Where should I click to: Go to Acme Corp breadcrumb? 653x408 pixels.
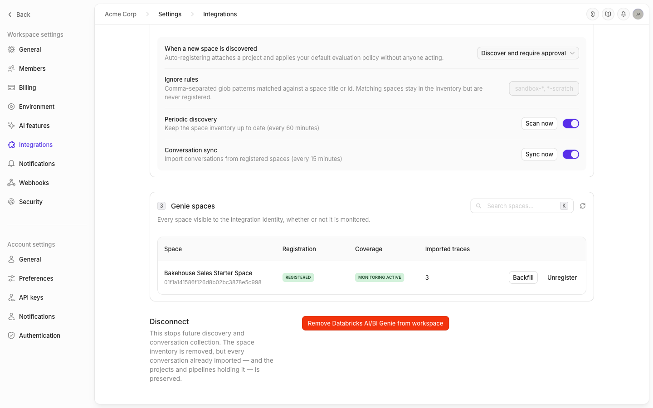pyautogui.click(x=121, y=14)
